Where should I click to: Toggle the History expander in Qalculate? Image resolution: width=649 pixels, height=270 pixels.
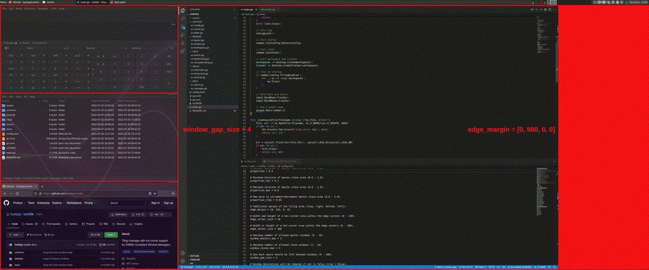click(25, 43)
